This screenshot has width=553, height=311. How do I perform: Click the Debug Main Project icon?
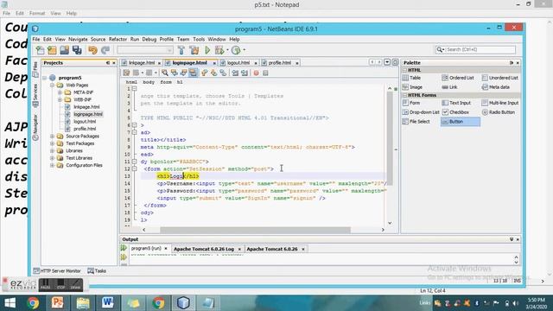point(219,50)
